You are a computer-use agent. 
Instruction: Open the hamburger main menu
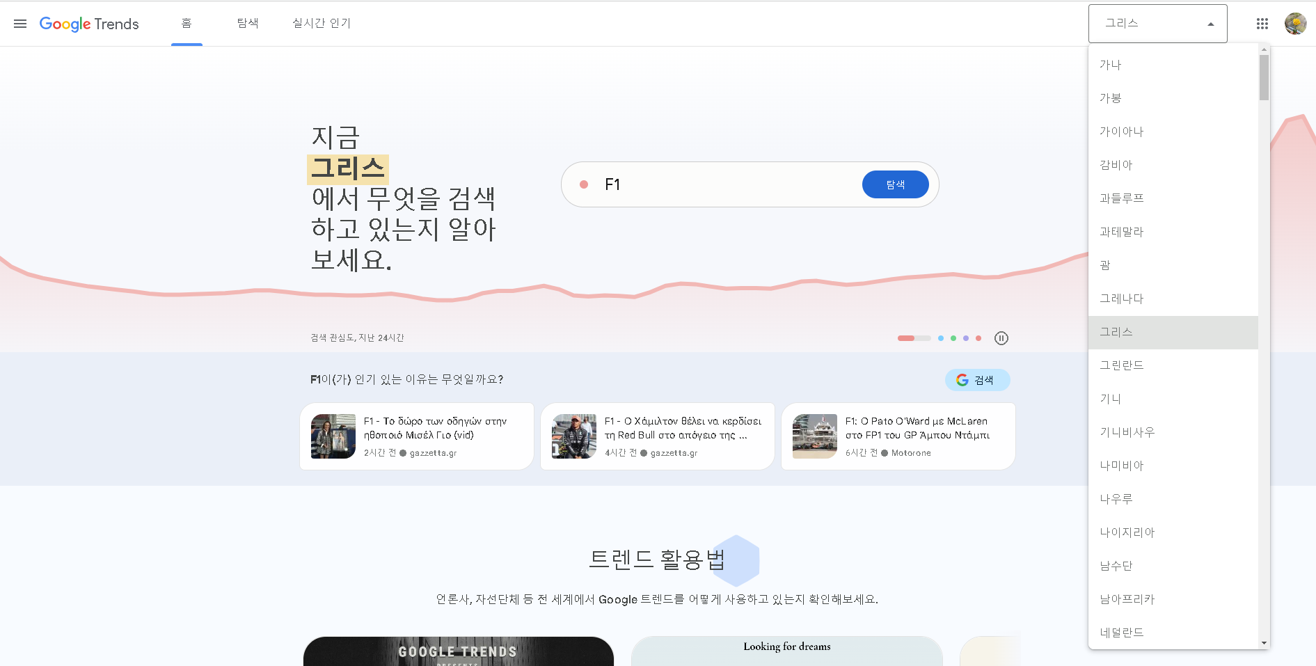click(x=20, y=24)
